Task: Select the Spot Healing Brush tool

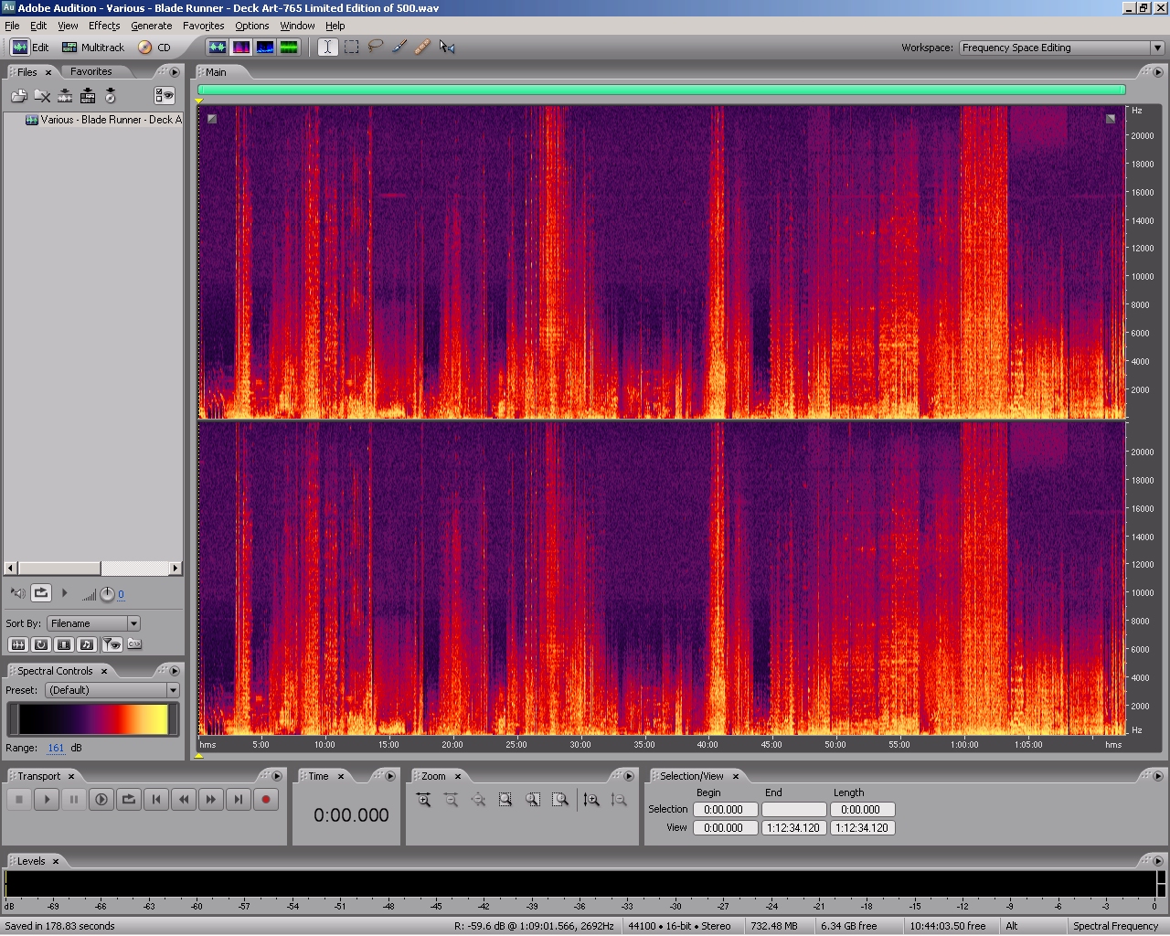Action: pyautogui.click(x=422, y=48)
